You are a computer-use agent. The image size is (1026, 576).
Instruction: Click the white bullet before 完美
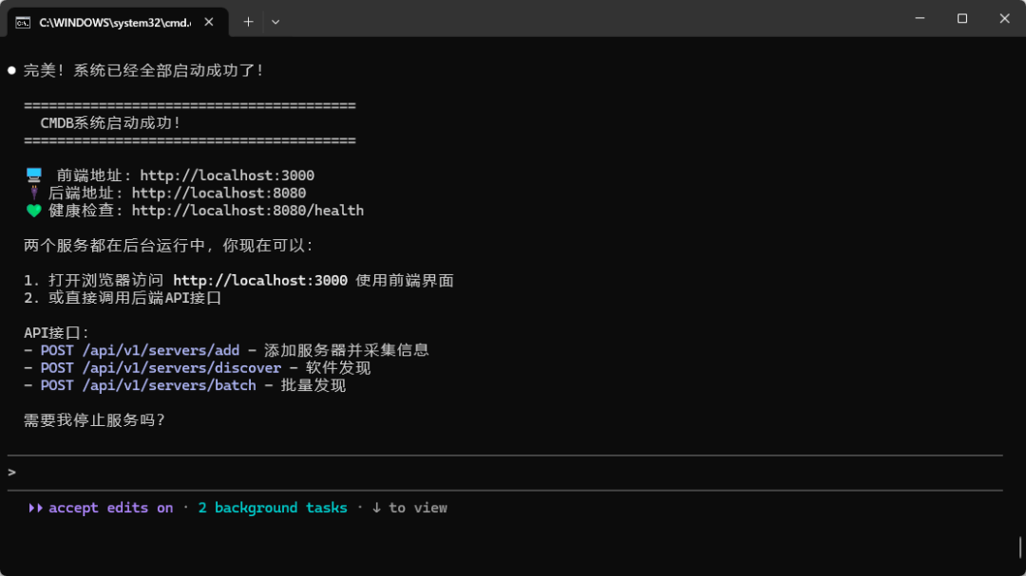coord(11,70)
